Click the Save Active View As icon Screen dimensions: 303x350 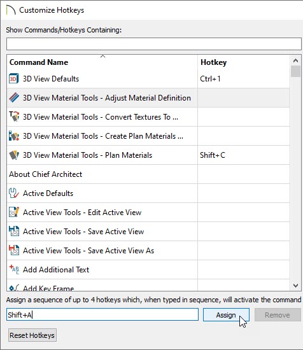(x=14, y=251)
